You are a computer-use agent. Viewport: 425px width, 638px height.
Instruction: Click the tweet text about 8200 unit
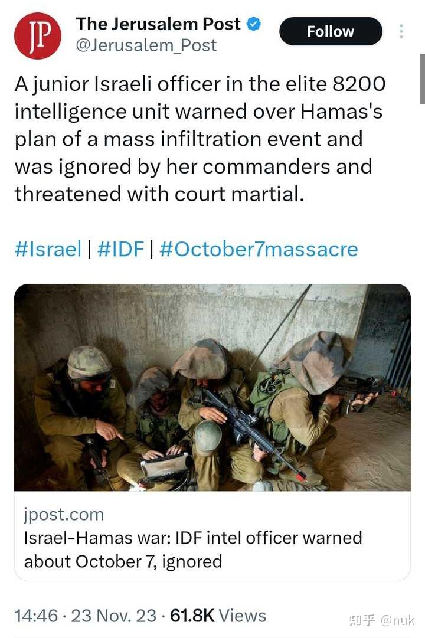tap(200, 139)
